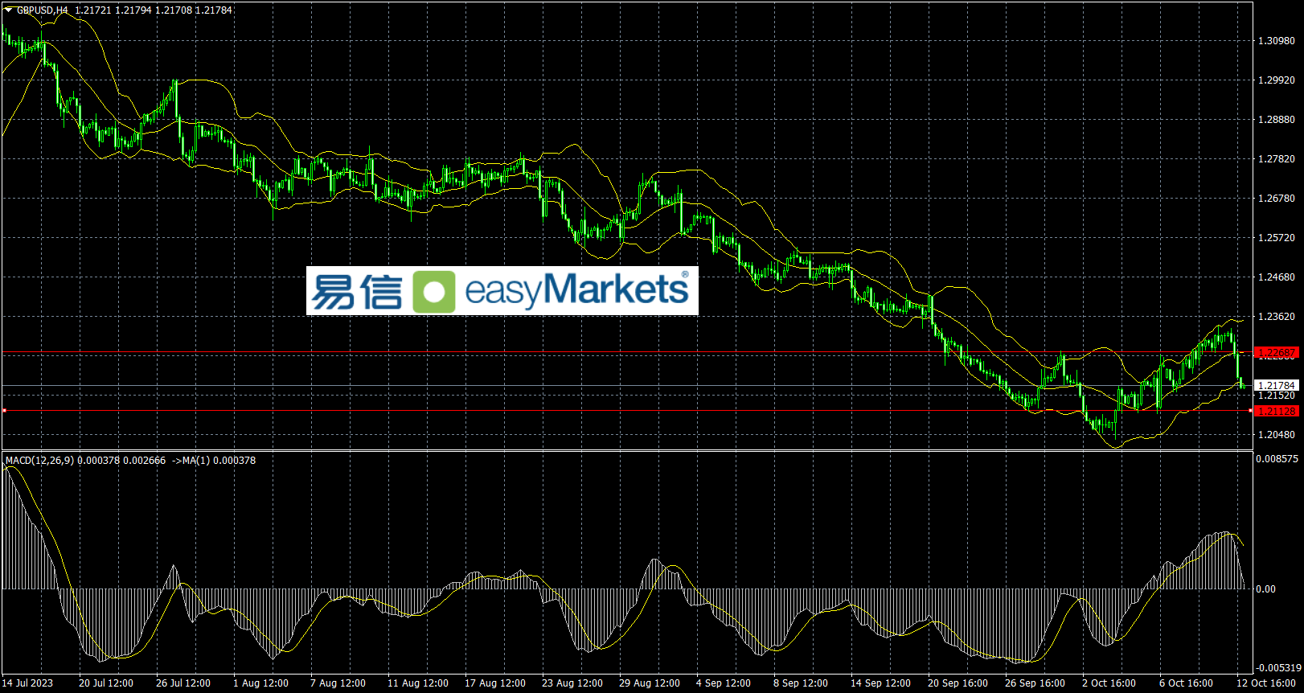The image size is (1304, 693).
Task: Click the 29 Aug 12:00 time label
Action: click(x=650, y=683)
